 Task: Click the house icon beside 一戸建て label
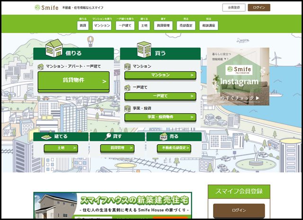(127, 88)
